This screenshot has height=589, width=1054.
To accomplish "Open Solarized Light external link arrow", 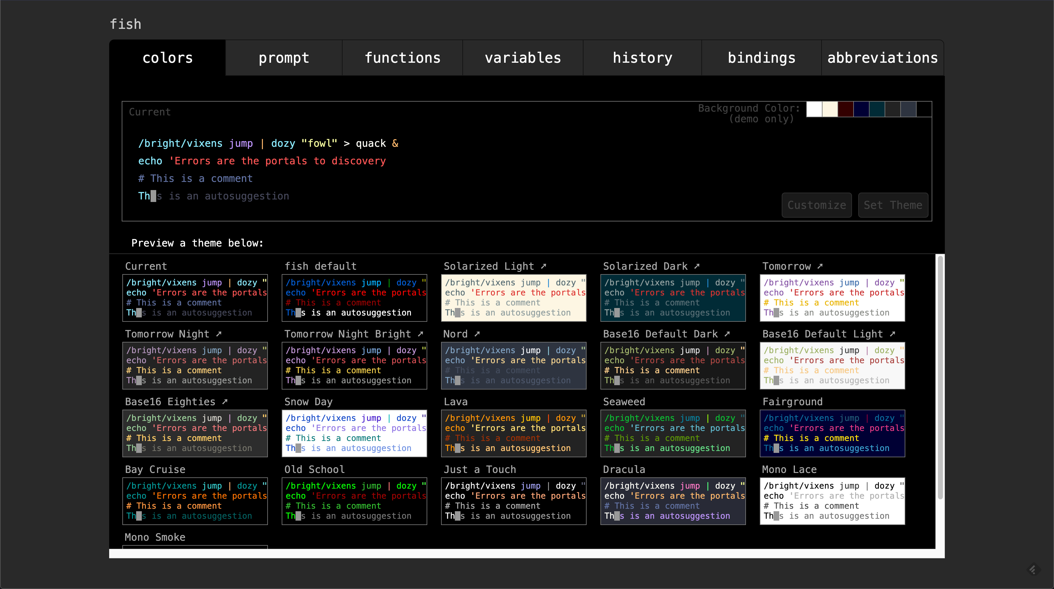I will (x=543, y=266).
